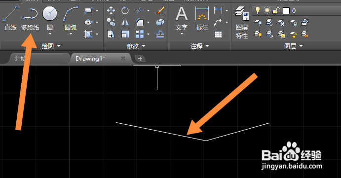Open dropdown arrow beside Leader tool

coord(227,22)
